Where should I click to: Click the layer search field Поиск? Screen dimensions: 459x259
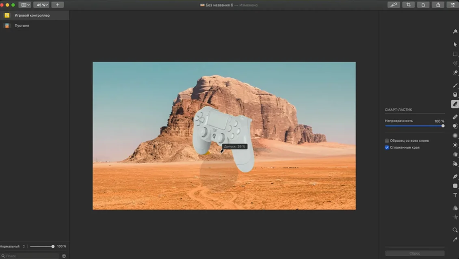point(30,256)
